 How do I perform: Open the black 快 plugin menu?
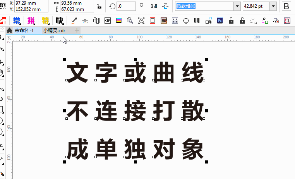(60, 21)
